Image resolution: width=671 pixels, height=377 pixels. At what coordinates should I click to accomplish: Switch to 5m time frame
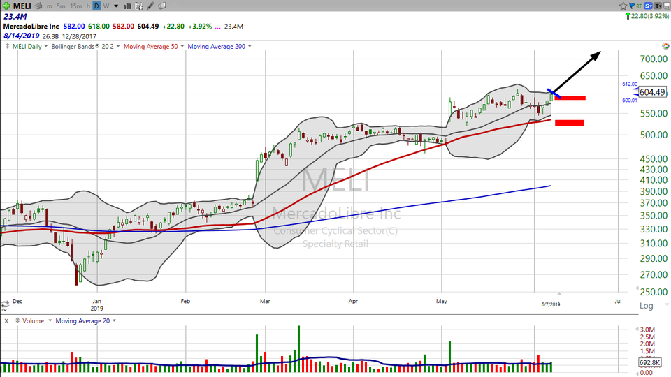pyautogui.click(x=61, y=6)
